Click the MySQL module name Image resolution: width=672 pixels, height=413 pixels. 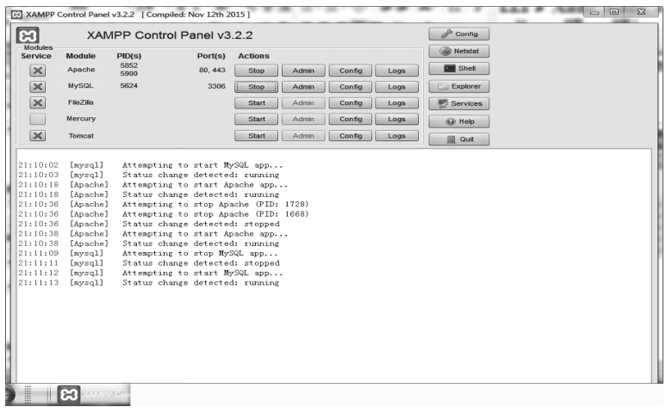click(81, 85)
